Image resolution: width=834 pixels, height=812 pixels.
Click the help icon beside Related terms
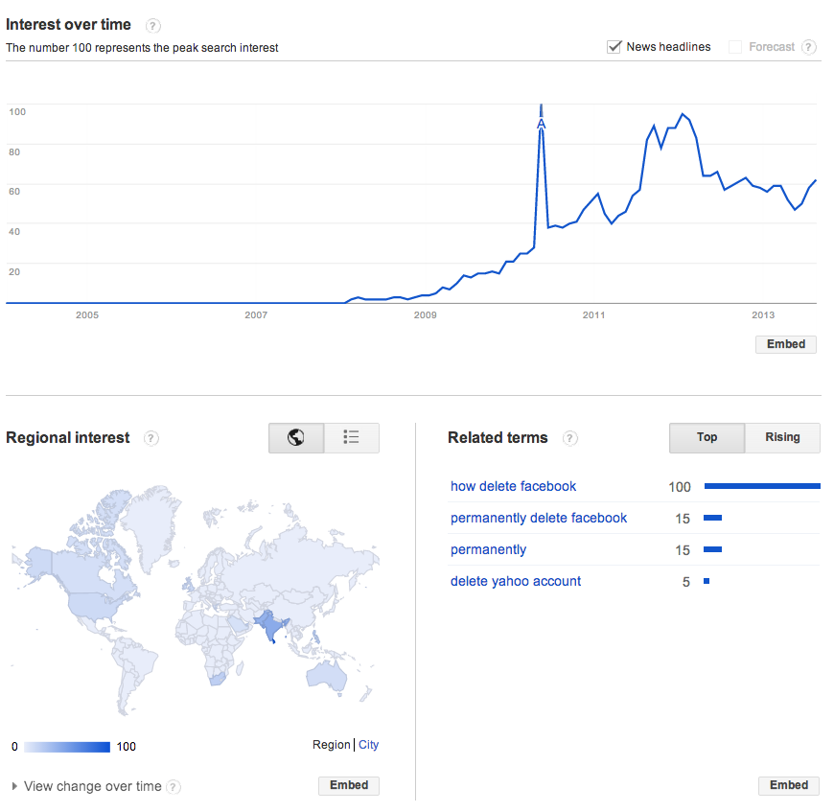pyautogui.click(x=569, y=438)
